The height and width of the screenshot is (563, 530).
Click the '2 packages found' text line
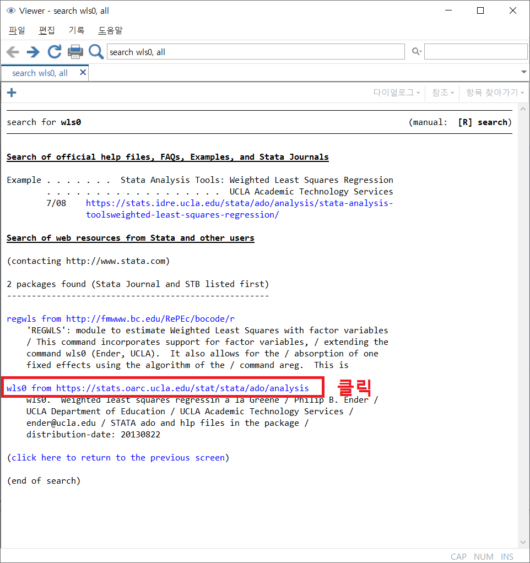click(x=138, y=284)
